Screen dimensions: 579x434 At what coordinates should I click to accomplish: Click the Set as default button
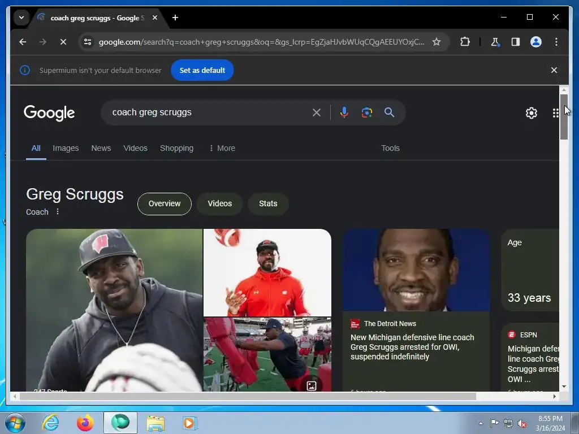pyautogui.click(x=202, y=70)
